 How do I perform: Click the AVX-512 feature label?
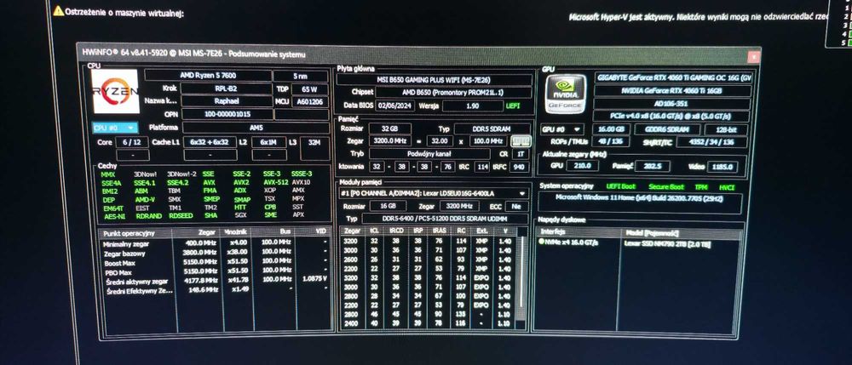pyautogui.click(x=275, y=182)
